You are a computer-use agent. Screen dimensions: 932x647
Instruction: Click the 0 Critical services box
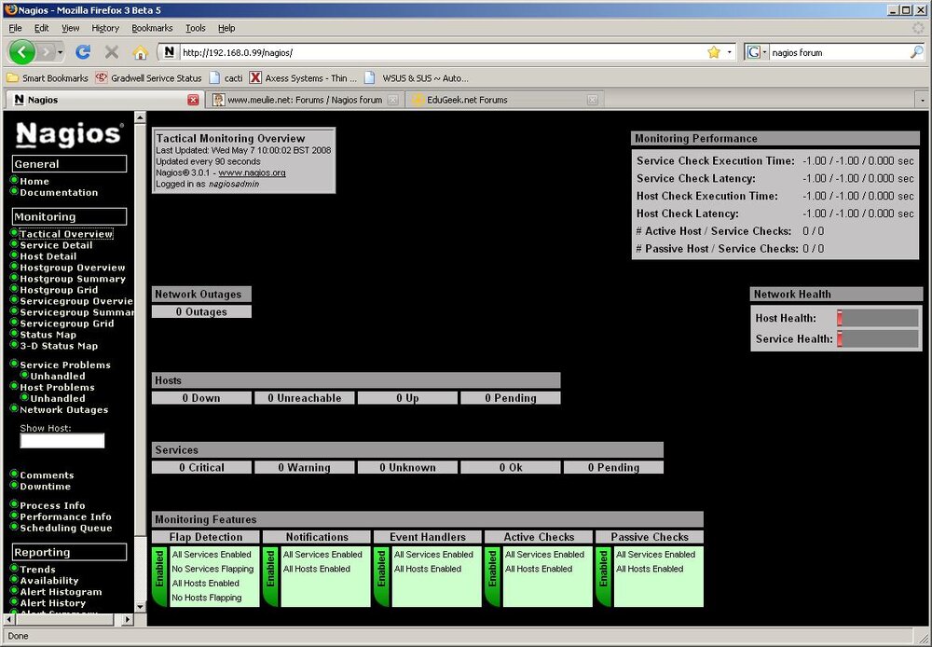coord(201,467)
